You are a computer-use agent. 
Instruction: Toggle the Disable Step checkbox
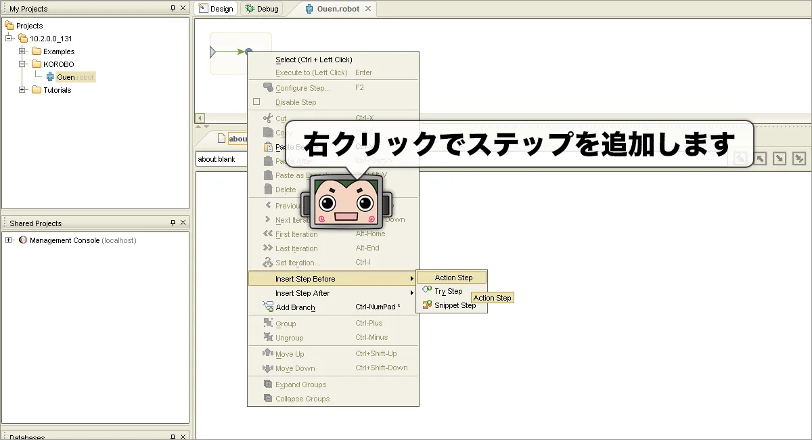pos(256,102)
